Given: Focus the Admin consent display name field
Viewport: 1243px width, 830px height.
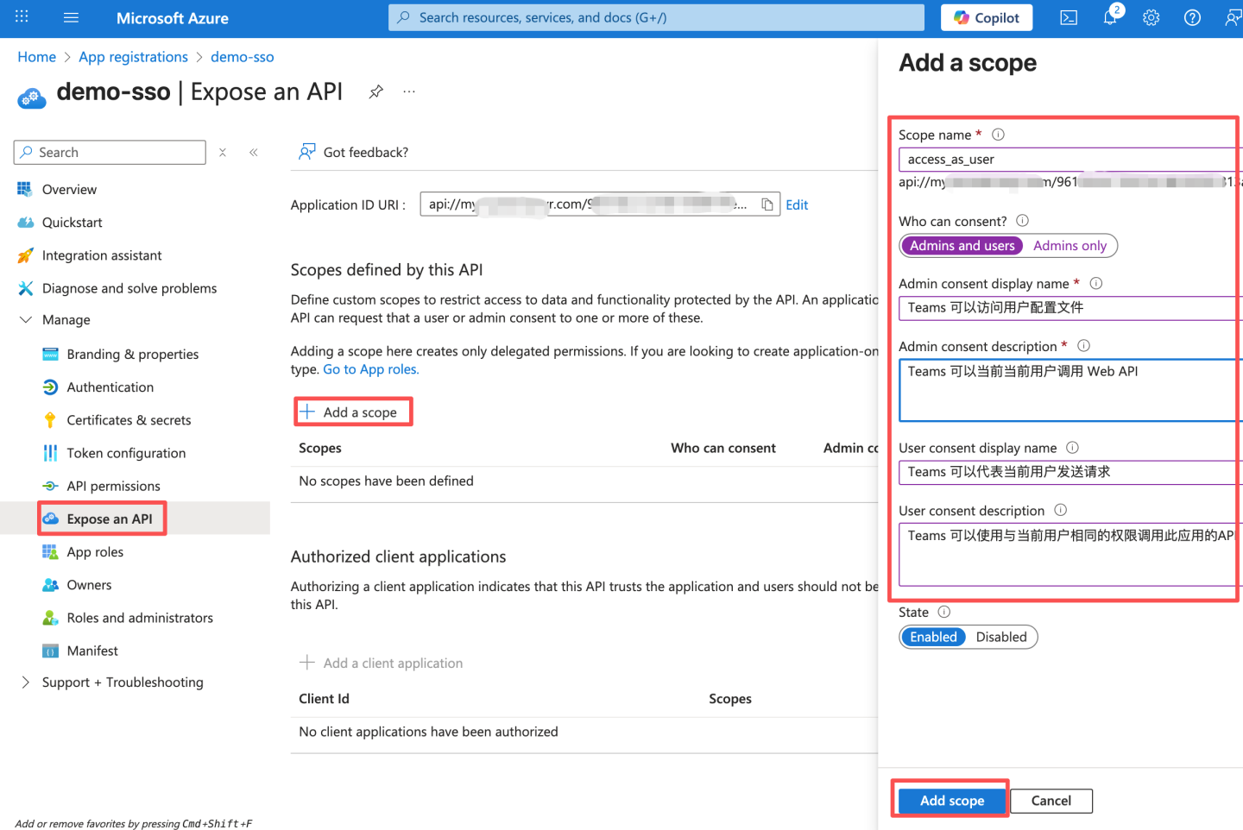Looking at the screenshot, I should click(1070, 308).
